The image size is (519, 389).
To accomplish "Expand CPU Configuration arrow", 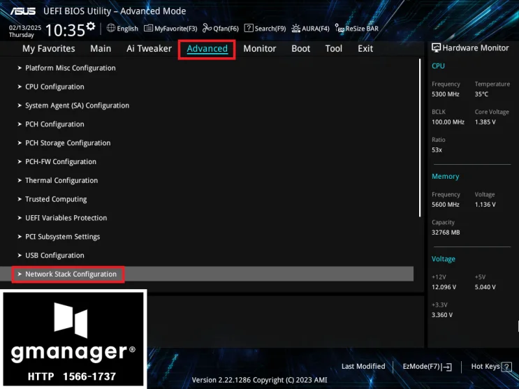I will click(20, 87).
